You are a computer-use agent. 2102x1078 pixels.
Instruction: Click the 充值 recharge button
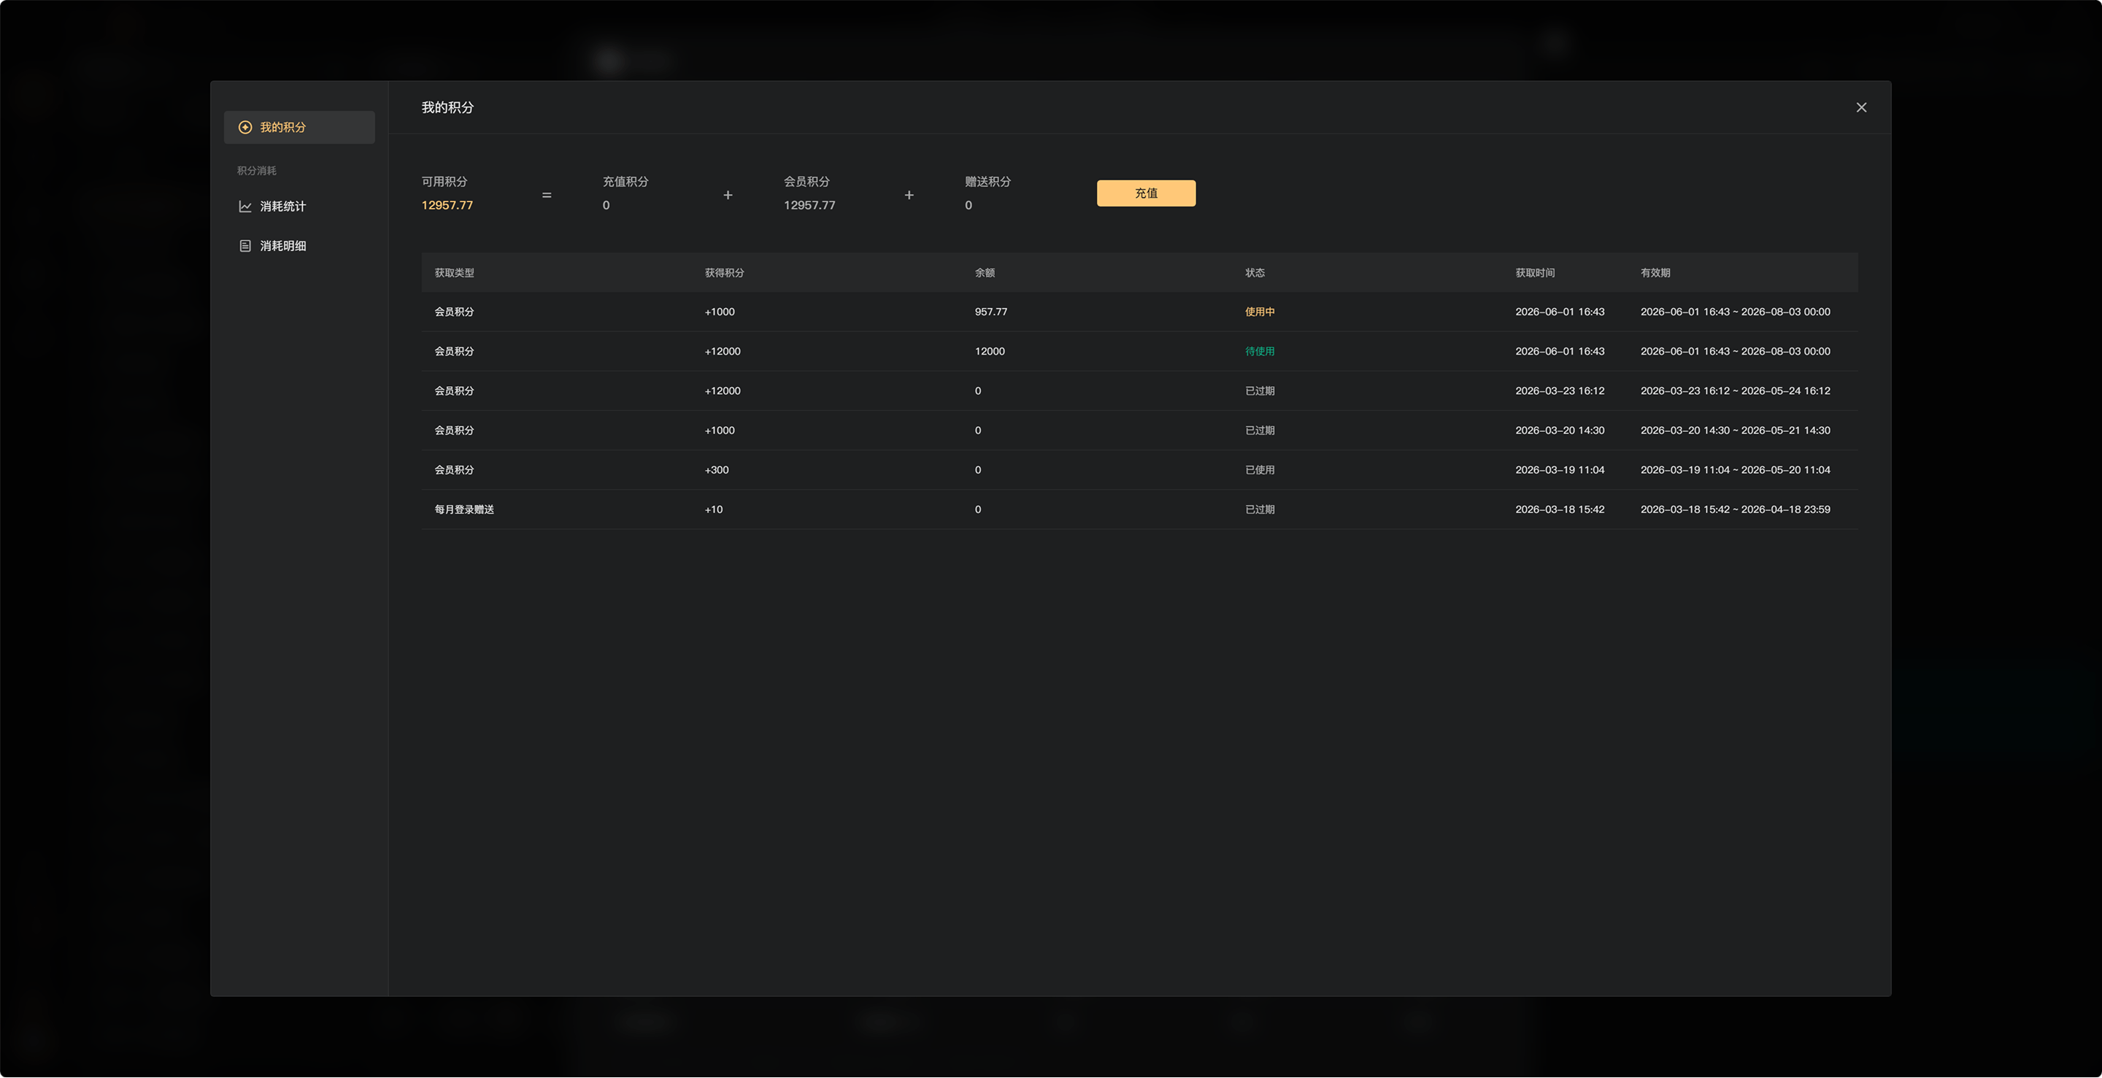coord(1146,193)
